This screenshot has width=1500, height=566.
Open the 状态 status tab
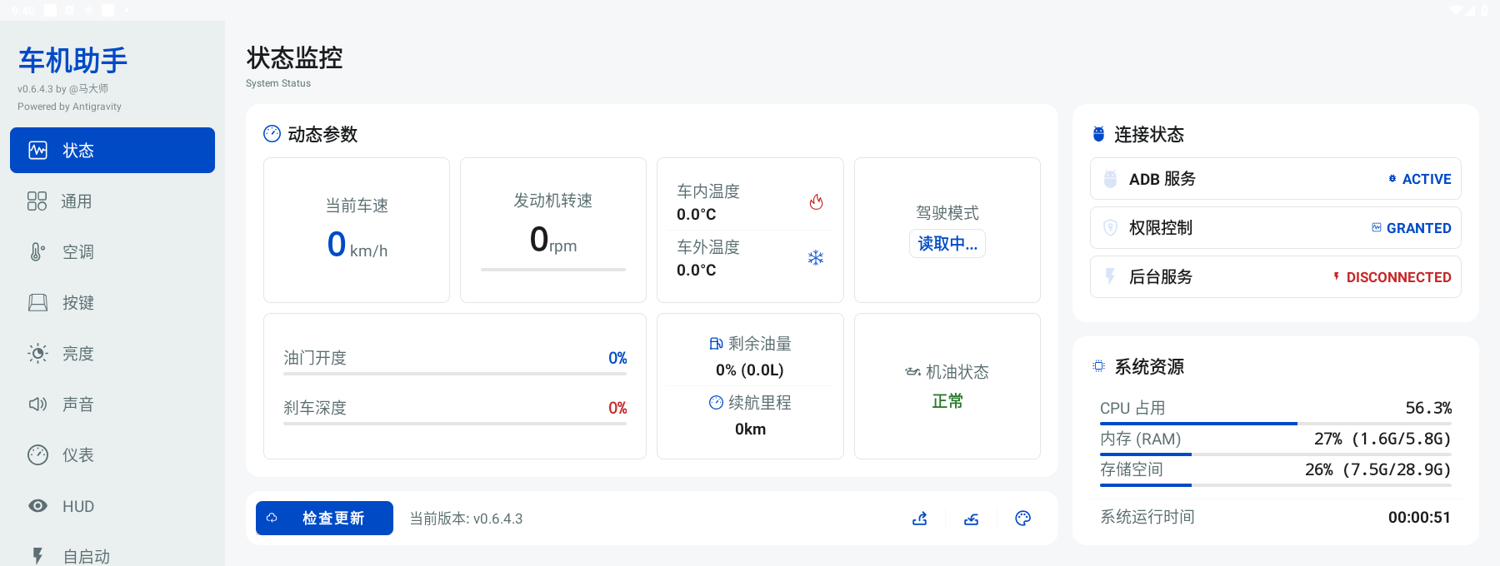coord(112,150)
